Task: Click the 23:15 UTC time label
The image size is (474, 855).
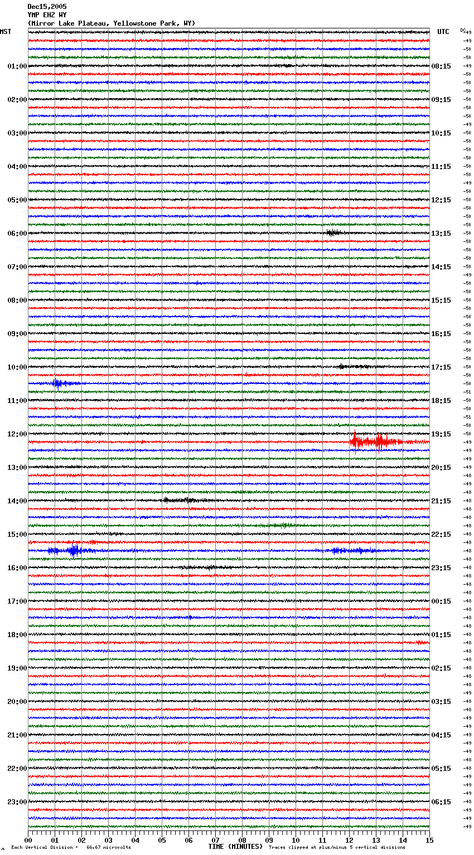Action: point(441,568)
